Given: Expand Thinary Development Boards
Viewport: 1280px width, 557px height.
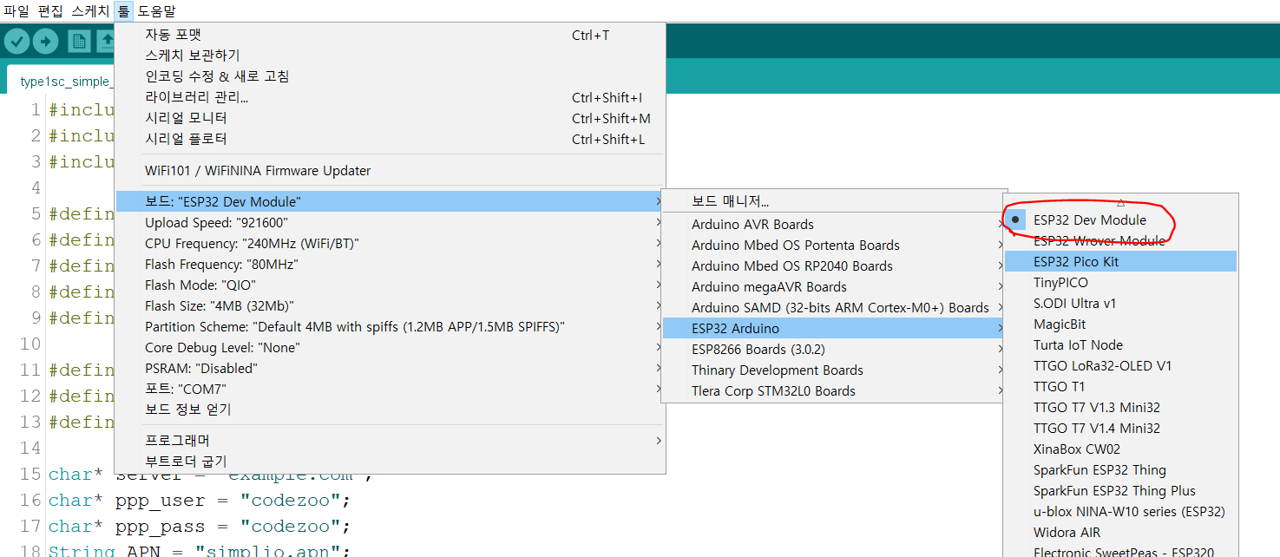Looking at the screenshot, I should (834, 370).
